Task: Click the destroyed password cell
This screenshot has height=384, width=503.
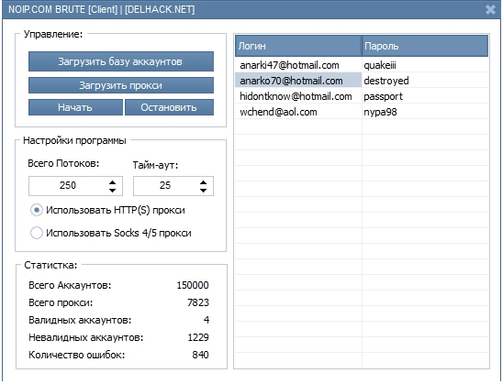Action: (x=425, y=81)
